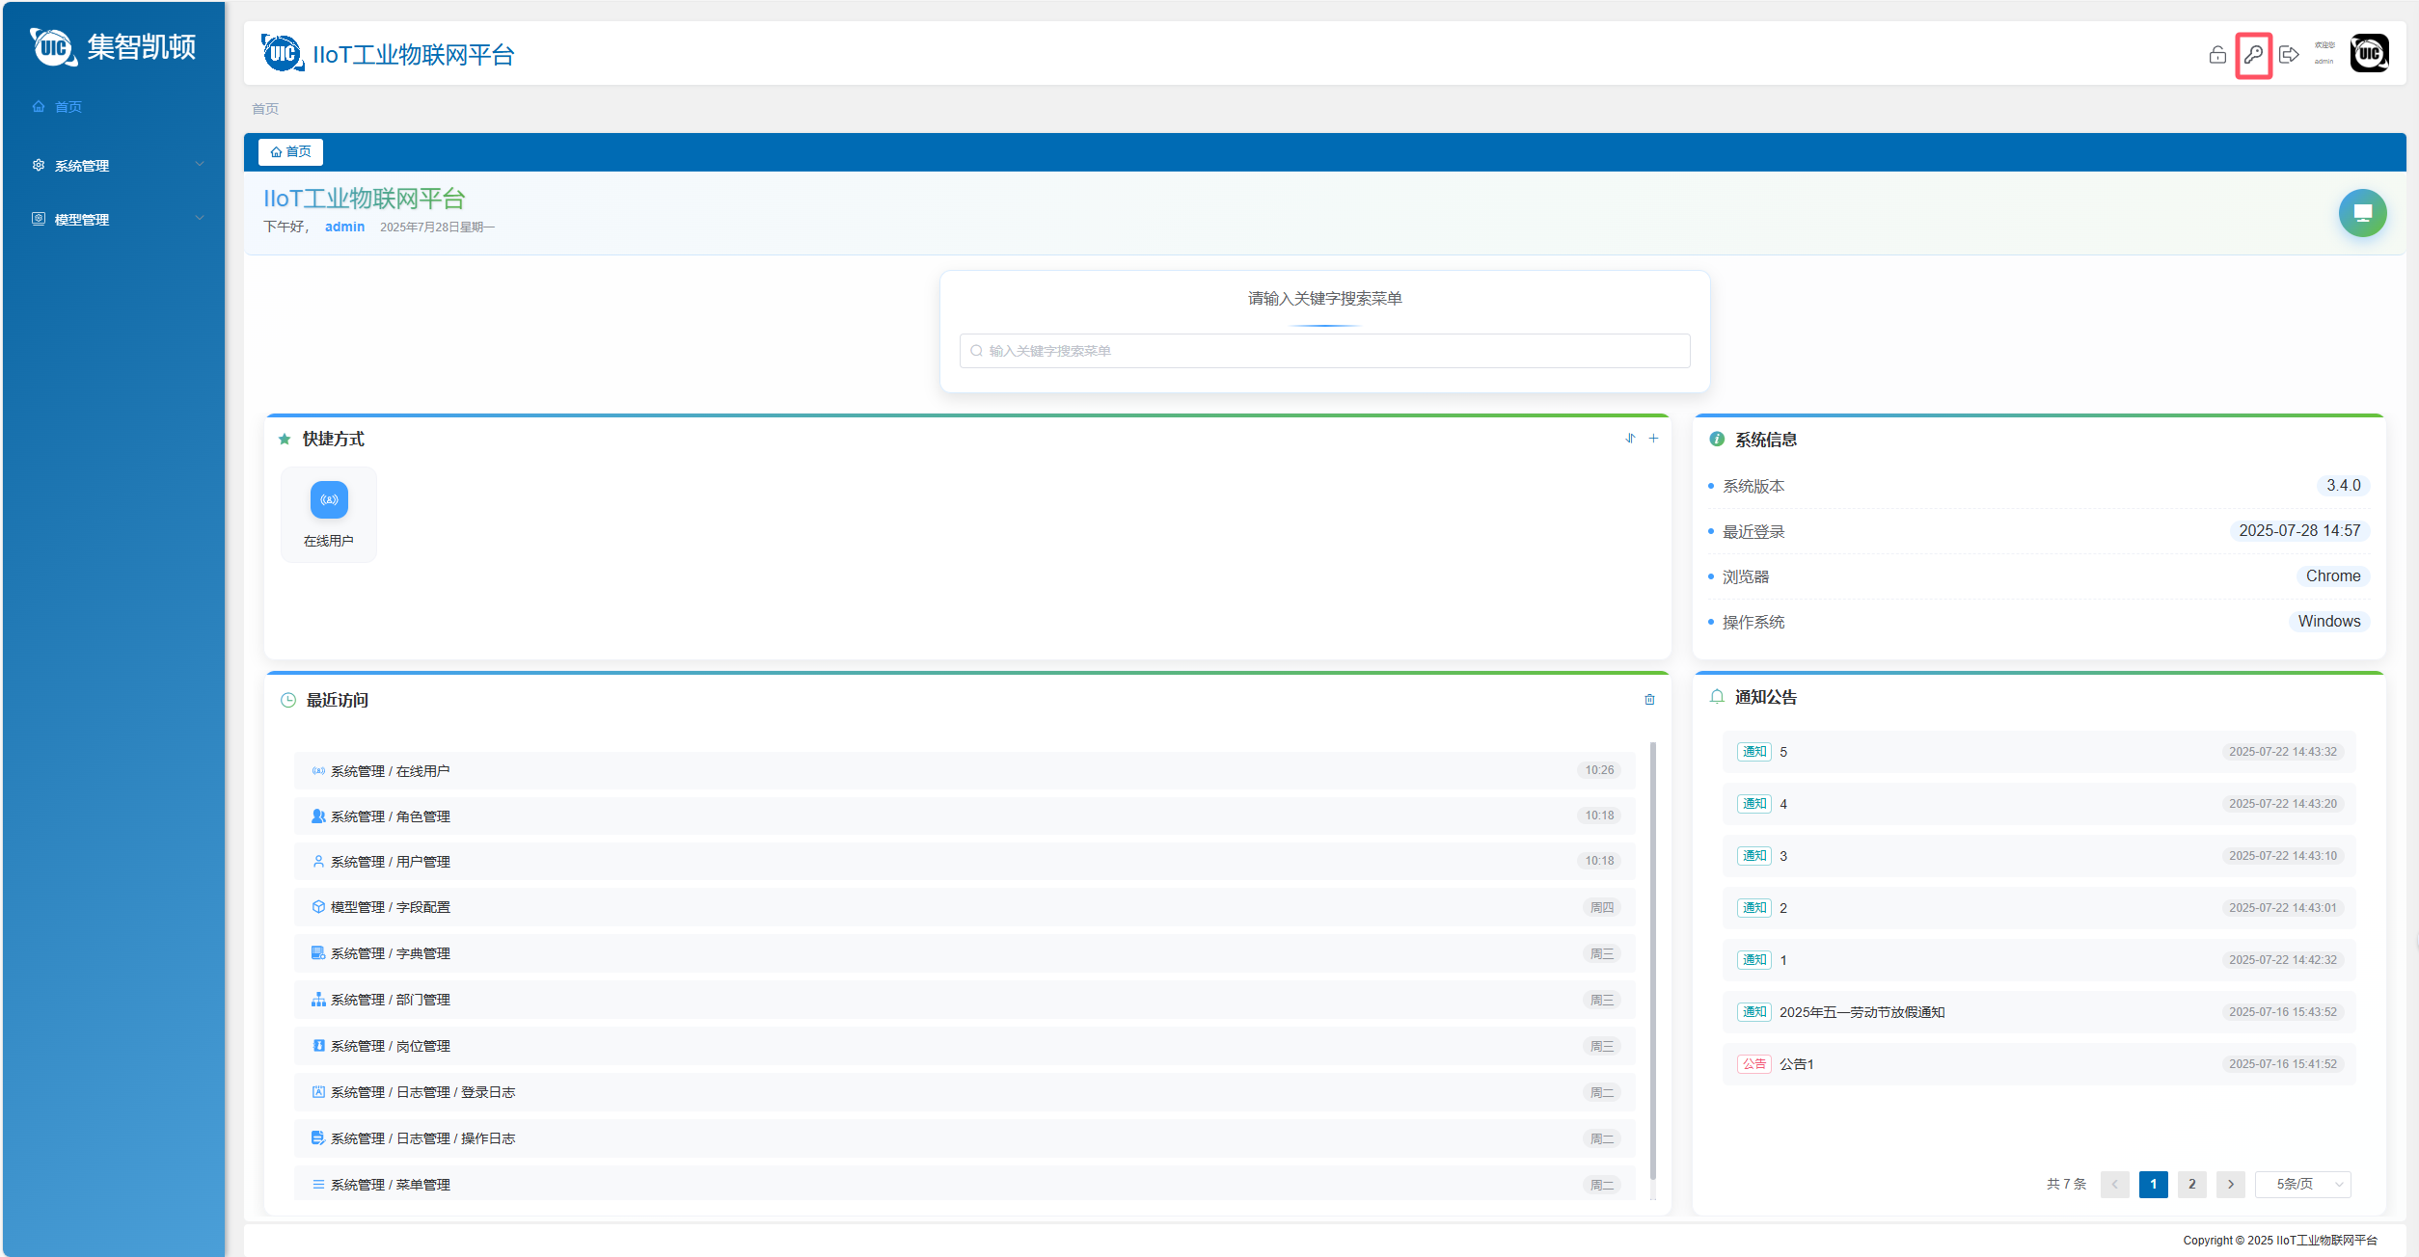Open the 2025年五一劳动节放假通知 notice

point(1861,1012)
